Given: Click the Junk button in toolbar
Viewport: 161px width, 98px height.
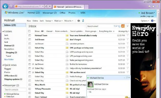Looking at the screenshot, I should (x=42, y=21).
